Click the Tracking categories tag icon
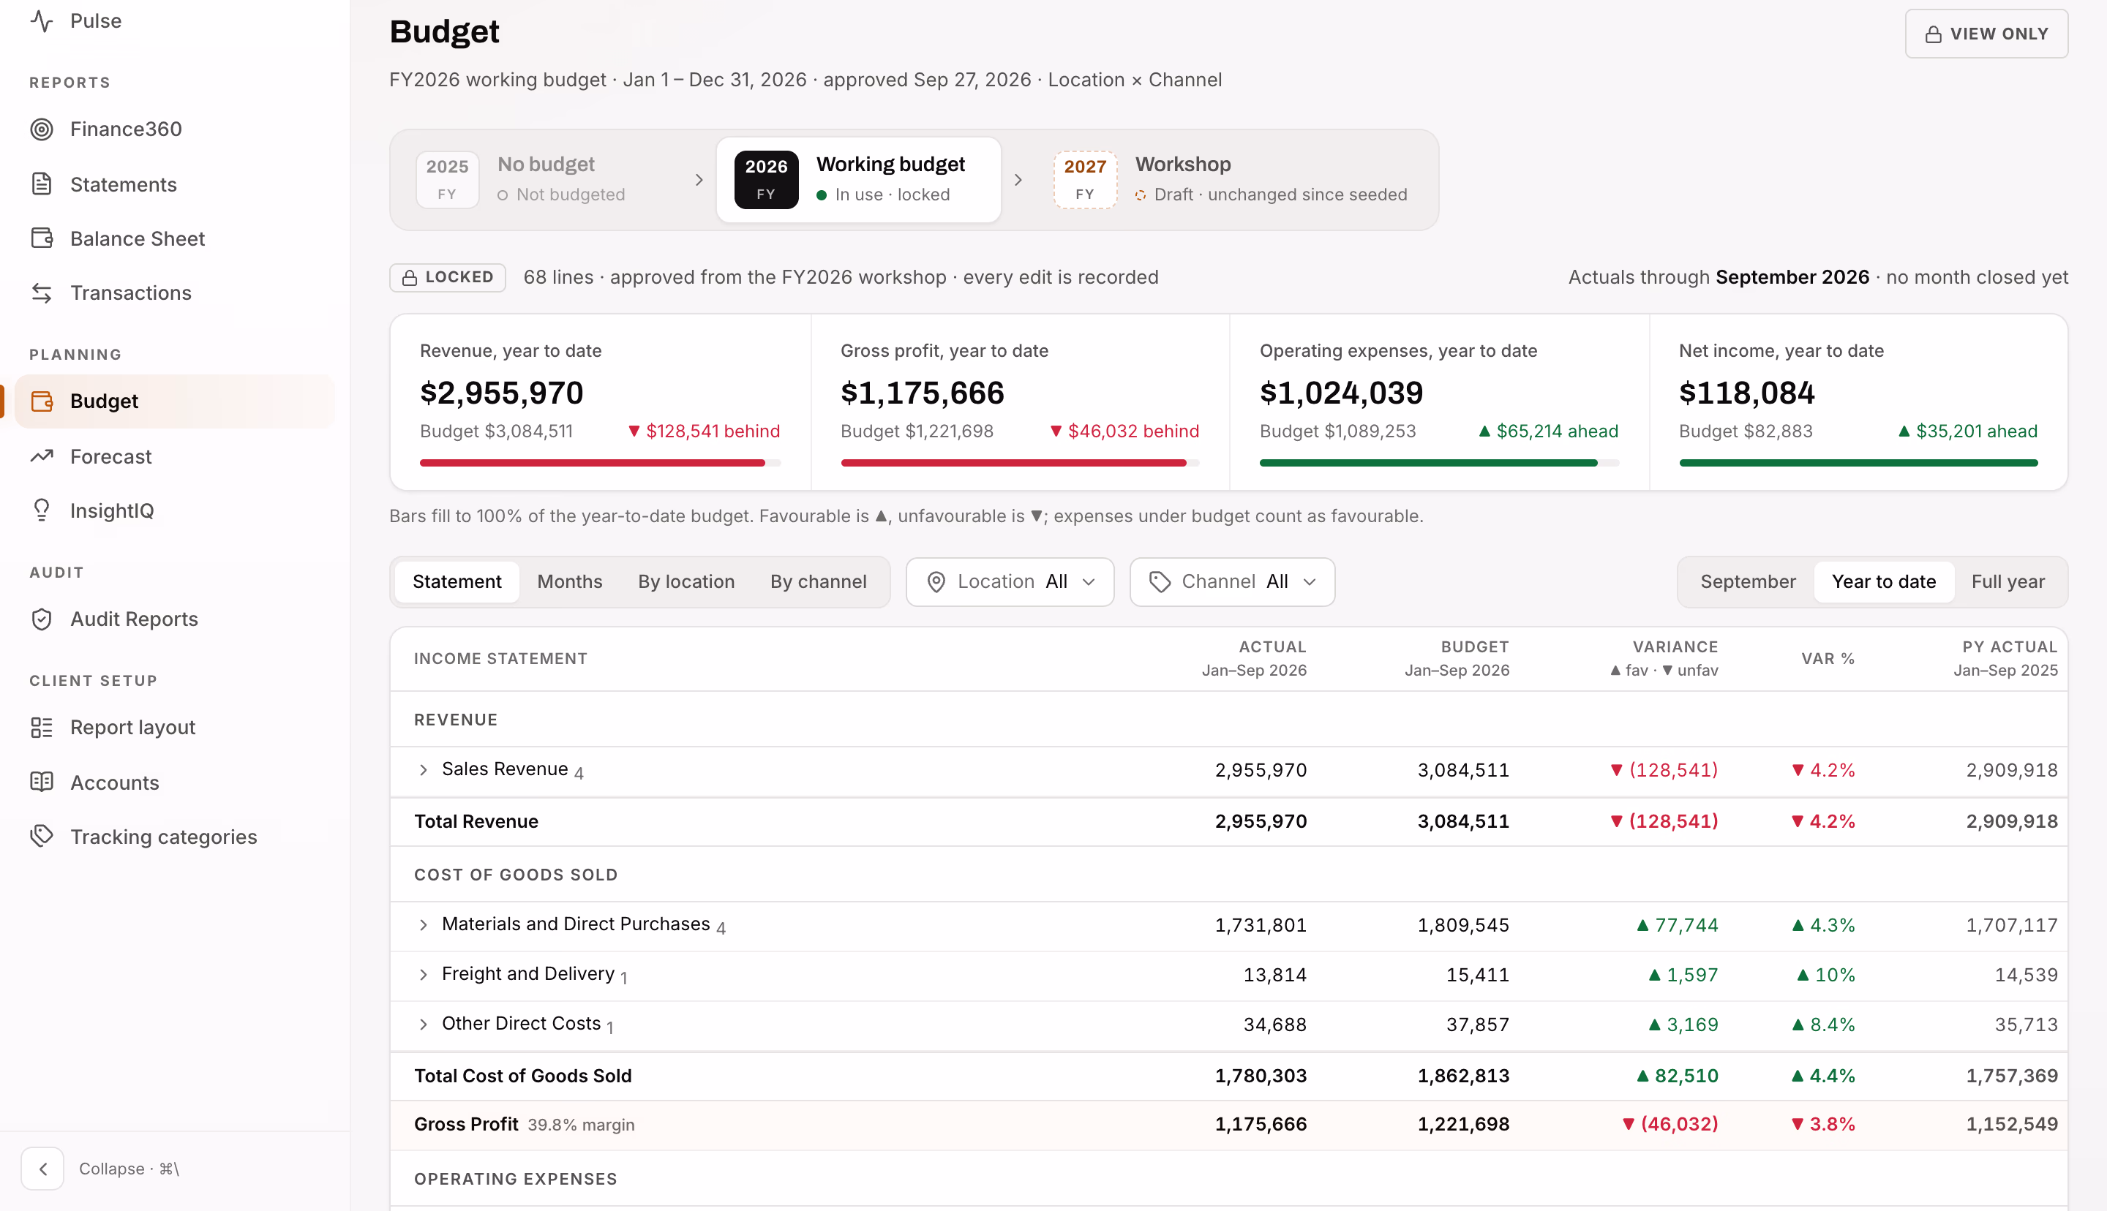Viewport: 2107px width, 1211px height. click(x=42, y=836)
